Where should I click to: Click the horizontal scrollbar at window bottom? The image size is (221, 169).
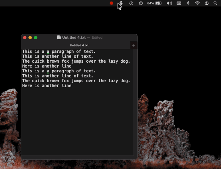77,157
